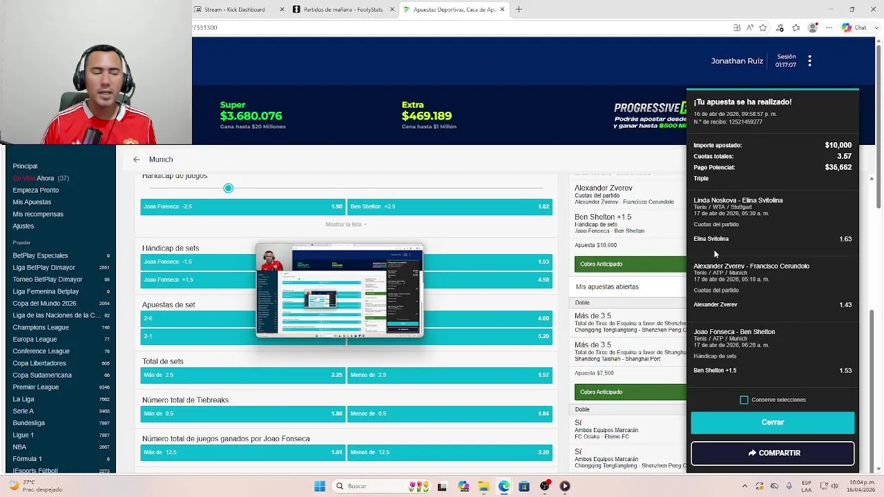Close the Stream - Kick Dashboard tab

pyautogui.click(x=282, y=10)
